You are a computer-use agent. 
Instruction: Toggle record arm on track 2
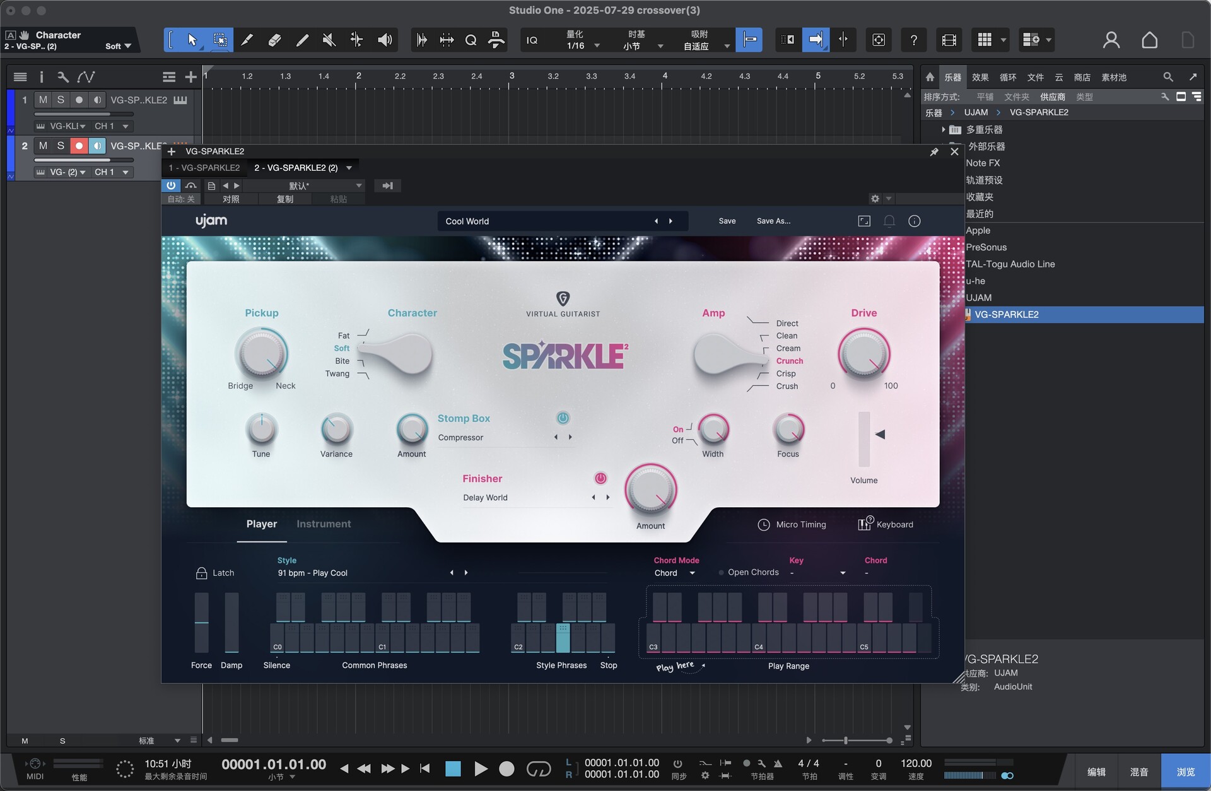point(79,146)
